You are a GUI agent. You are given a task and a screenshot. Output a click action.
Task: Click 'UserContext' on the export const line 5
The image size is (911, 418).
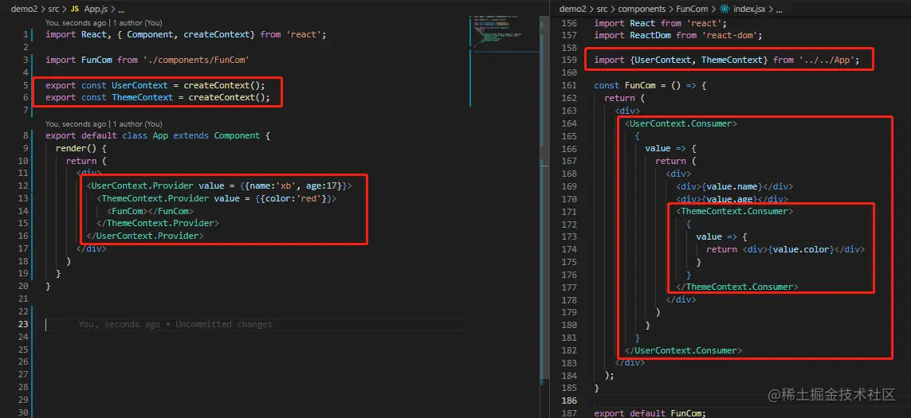[x=139, y=84]
